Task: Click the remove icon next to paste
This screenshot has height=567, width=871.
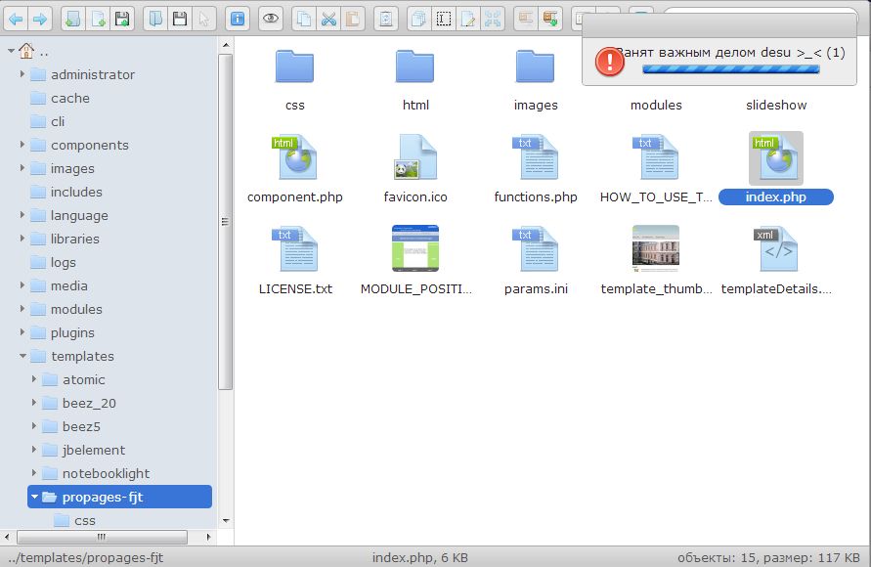Action: click(385, 20)
